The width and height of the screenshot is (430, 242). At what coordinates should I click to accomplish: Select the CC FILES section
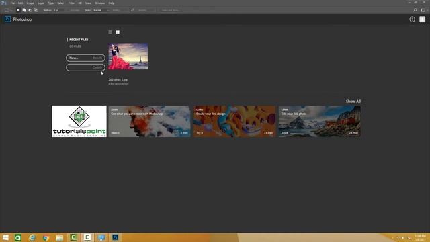pyautogui.click(x=75, y=46)
